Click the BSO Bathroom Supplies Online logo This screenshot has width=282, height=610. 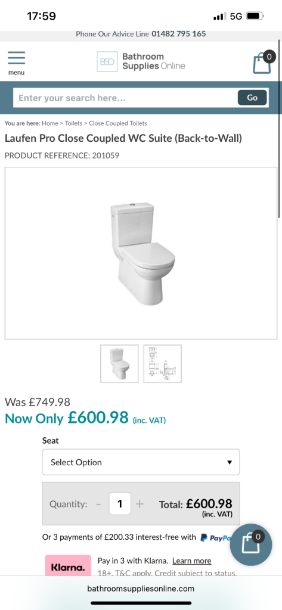pos(141,61)
